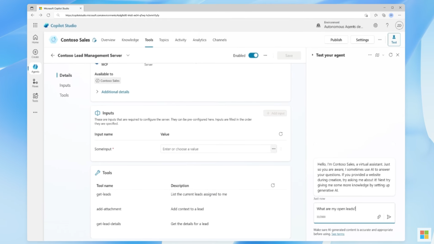Click the Test agent button
Viewport: 434px width, 244px height.
394,40
